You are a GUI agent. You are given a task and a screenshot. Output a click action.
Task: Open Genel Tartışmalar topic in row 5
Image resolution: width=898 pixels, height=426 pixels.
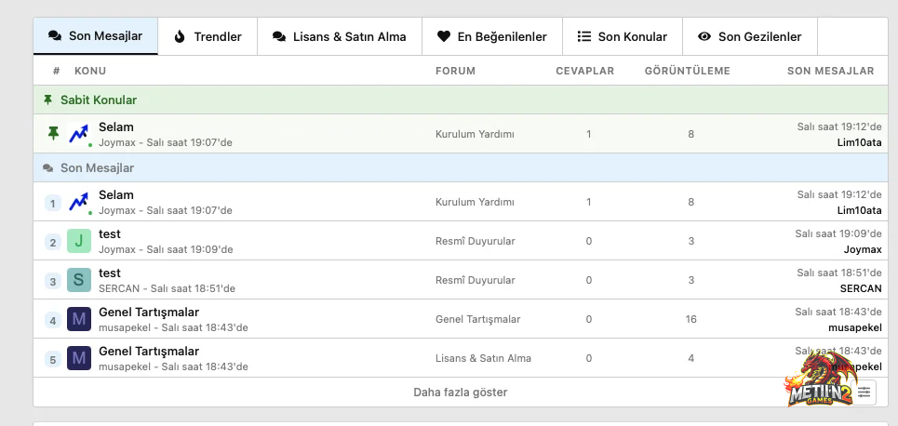tap(149, 351)
